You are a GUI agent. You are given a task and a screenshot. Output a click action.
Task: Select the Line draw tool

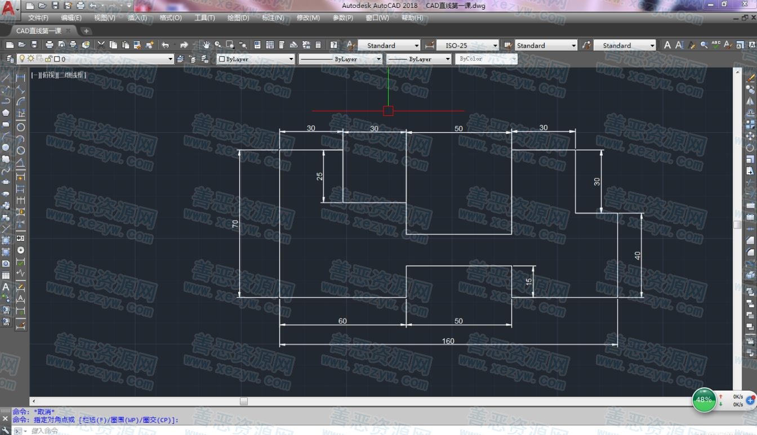point(6,78)
